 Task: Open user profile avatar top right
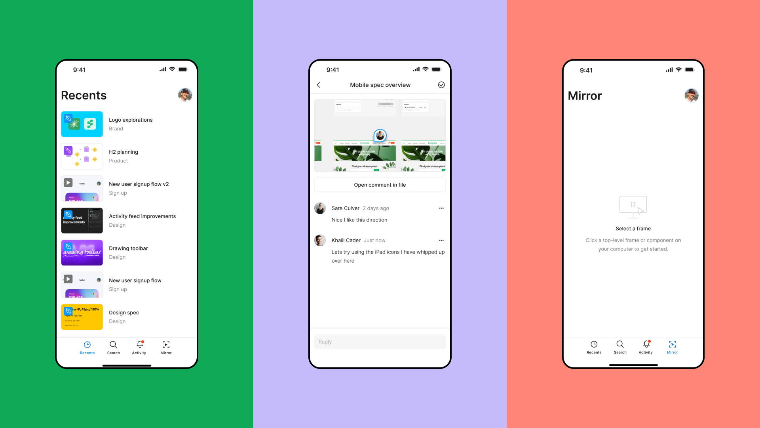click(x=691, y=95)
